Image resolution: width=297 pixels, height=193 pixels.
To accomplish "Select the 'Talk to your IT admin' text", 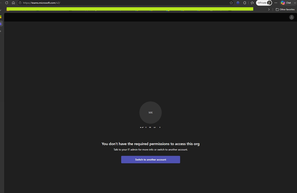I will [x=151, y=149].
